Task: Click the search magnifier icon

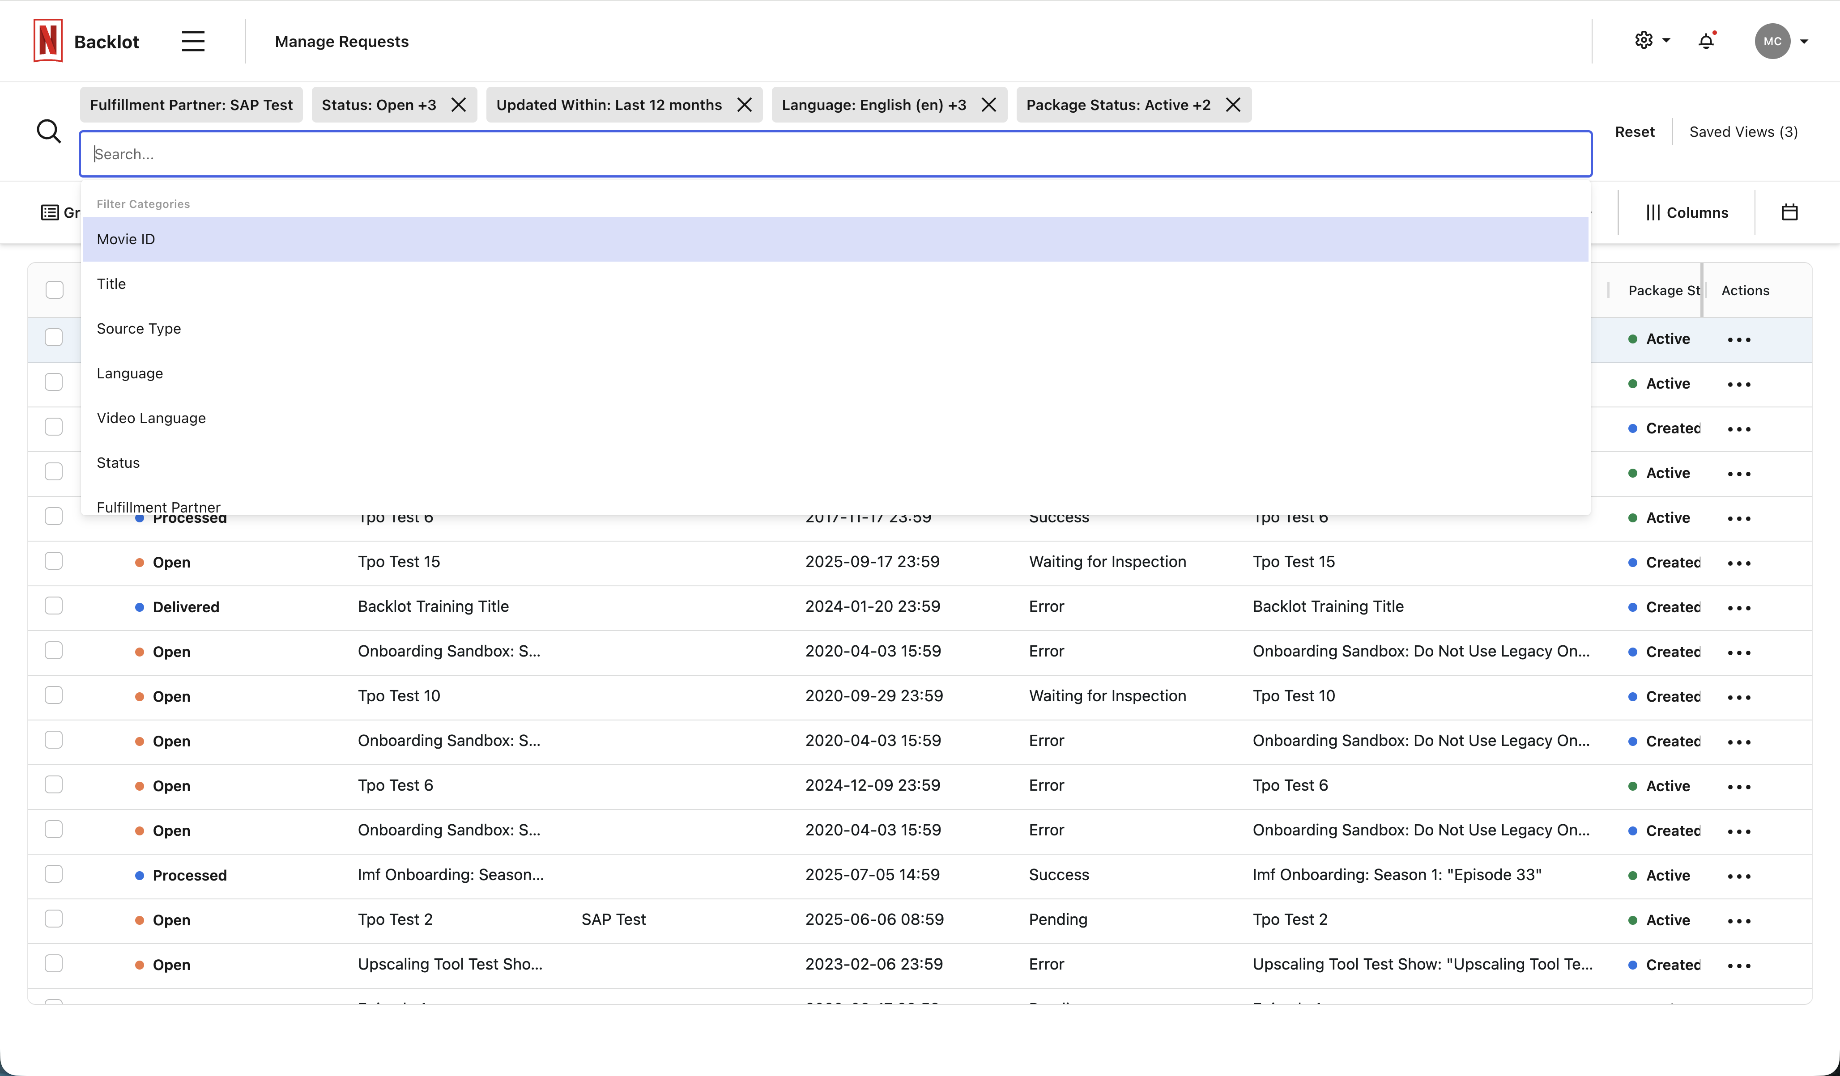Action: coord(48,131)
